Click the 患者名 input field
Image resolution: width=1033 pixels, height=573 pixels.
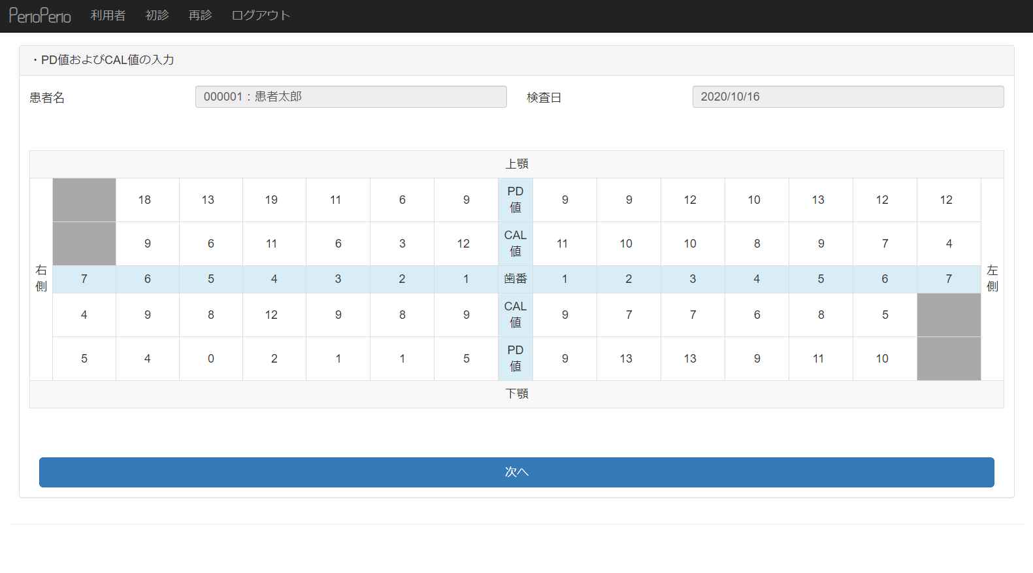click(x=351, y=97)
